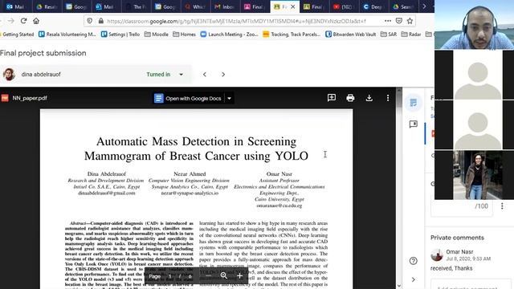Viewport: 514px width, 289px height.
Task: Click the tracking protection shield icon
Action: click(89, 21)
